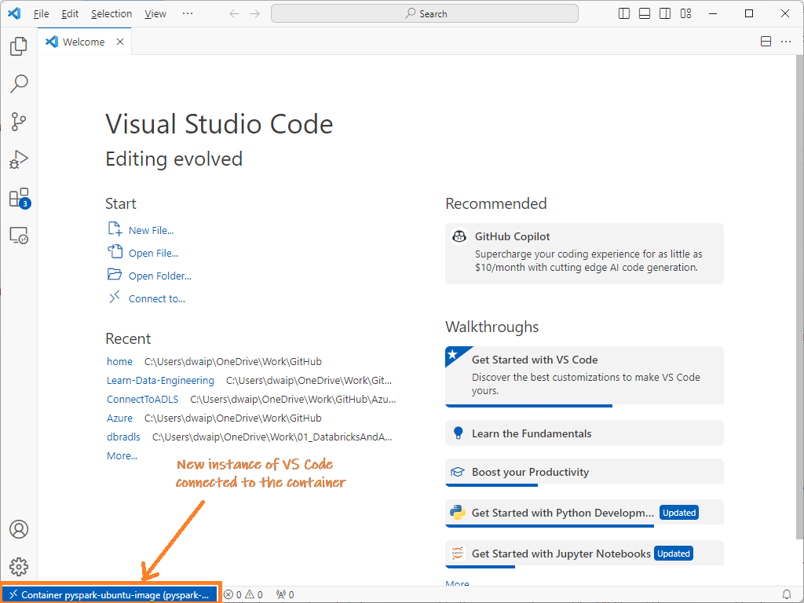Expand the More... recent folders list
This screenshot has height=603, width=804.
(122, 455)
